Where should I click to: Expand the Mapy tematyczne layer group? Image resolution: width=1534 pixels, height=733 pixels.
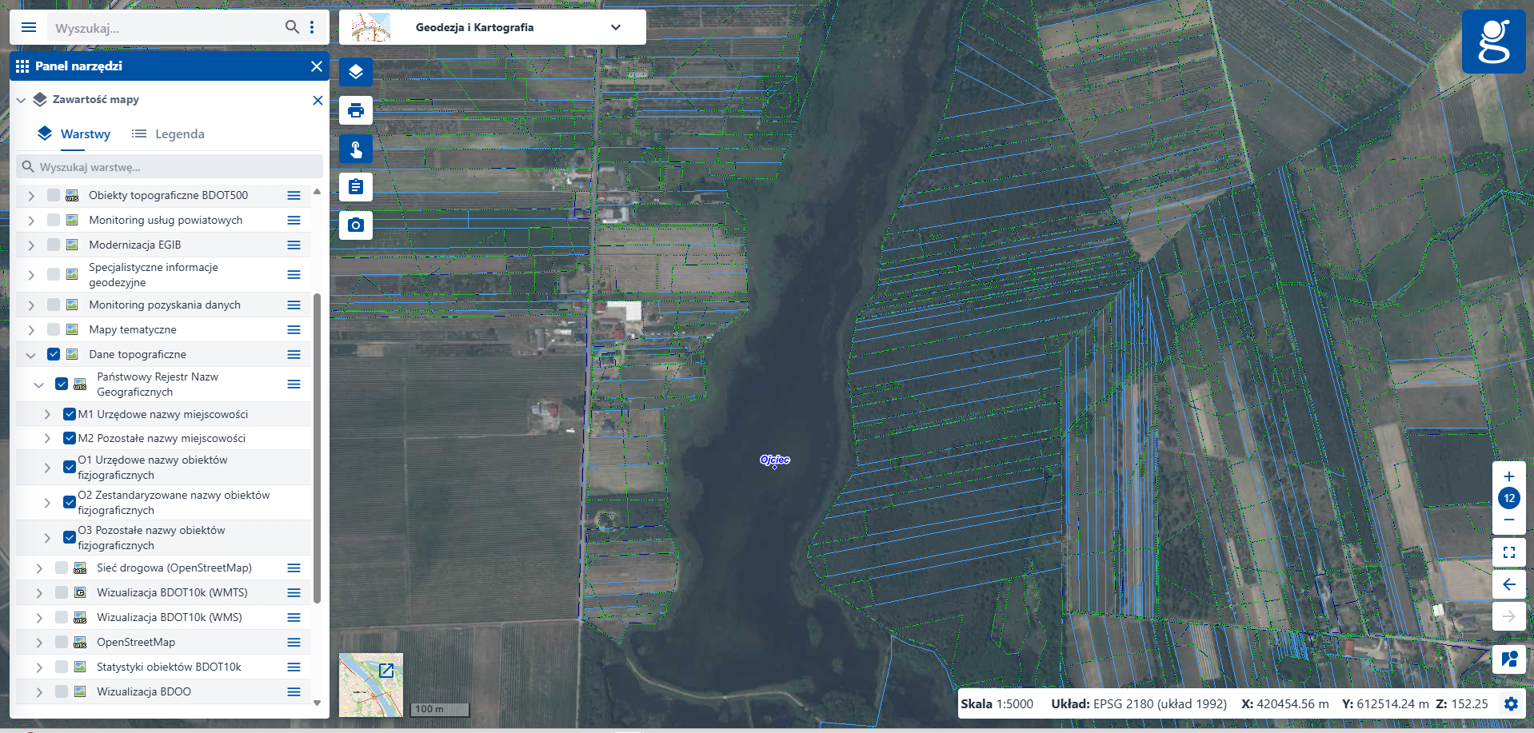pyautogui.click(x=31, y=330)
